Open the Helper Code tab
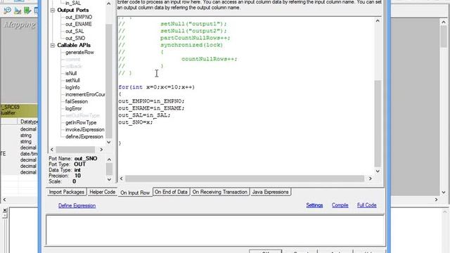This screenshot has width=450, height=253. pos(102,192)
